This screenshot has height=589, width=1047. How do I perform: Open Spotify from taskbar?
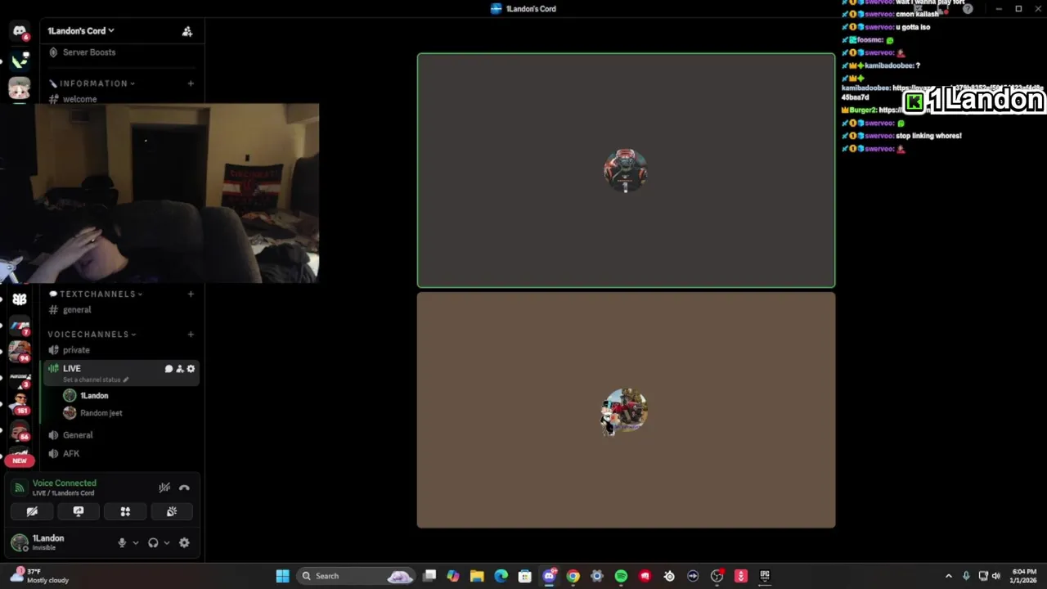coord(621,576)
